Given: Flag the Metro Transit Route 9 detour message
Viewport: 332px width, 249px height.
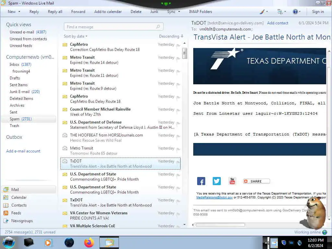Looking at the screenshot, I should click(x=178, y=84).
